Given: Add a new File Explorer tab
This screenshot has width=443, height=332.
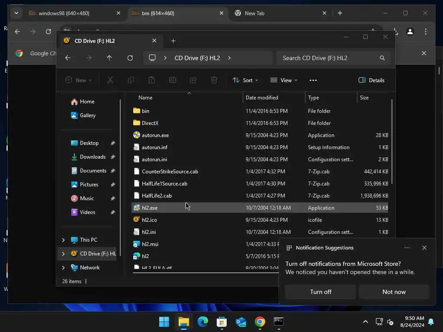Looking at the screenshot, I should (173, 41).
